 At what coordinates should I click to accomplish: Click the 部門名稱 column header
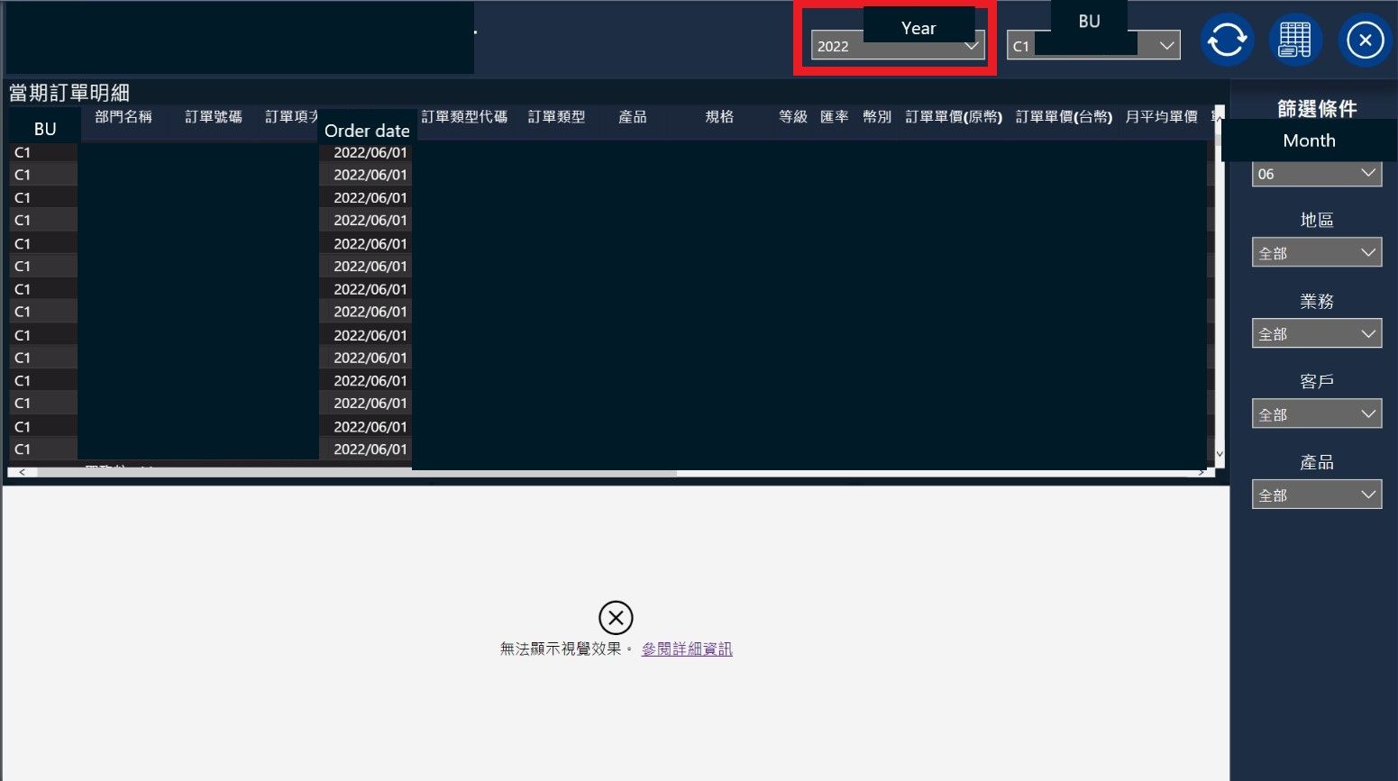tap(123, 117)
